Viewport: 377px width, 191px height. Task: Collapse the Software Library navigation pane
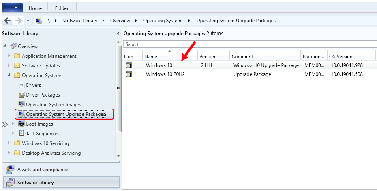point(118,34)
